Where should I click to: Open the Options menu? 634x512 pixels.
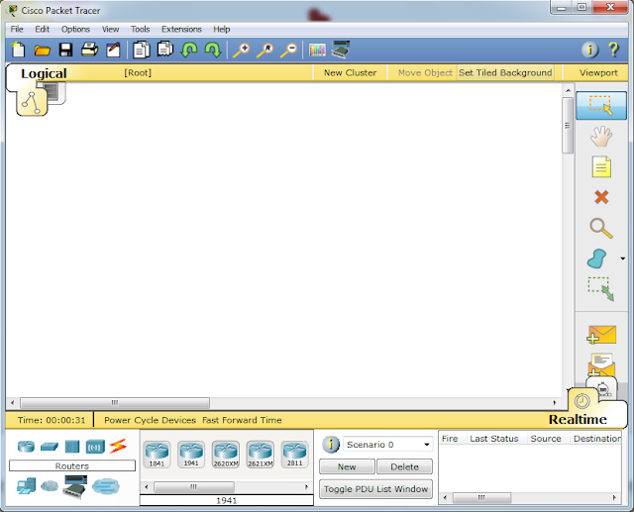pyautogui.click(x=75, y=29)
